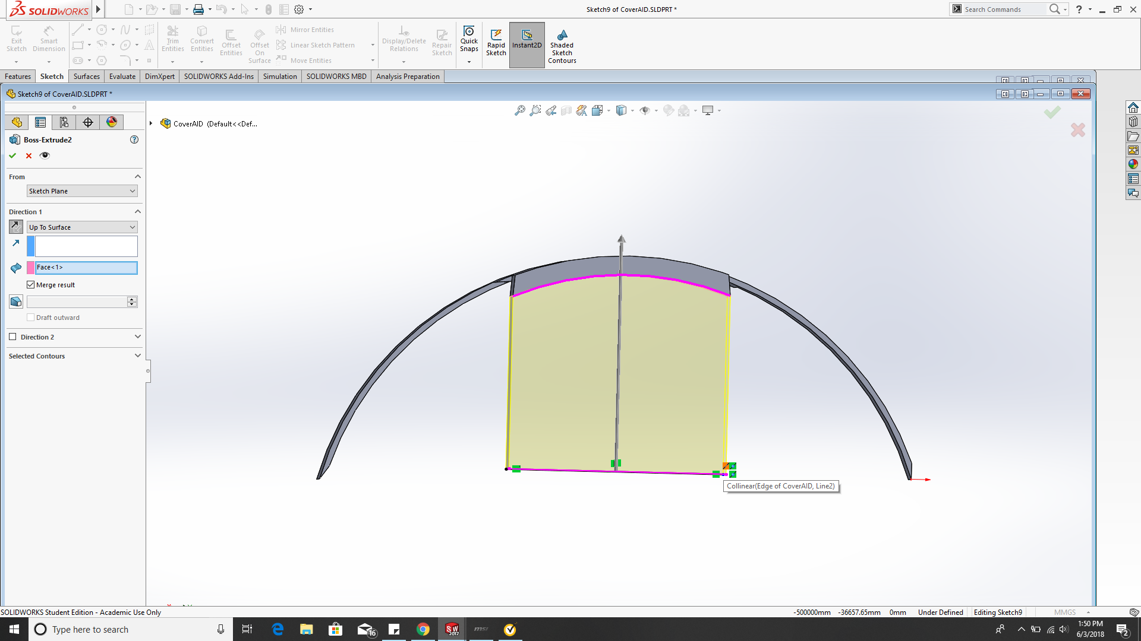
Task: Open Windows Start menu
Action: point(14,629)
